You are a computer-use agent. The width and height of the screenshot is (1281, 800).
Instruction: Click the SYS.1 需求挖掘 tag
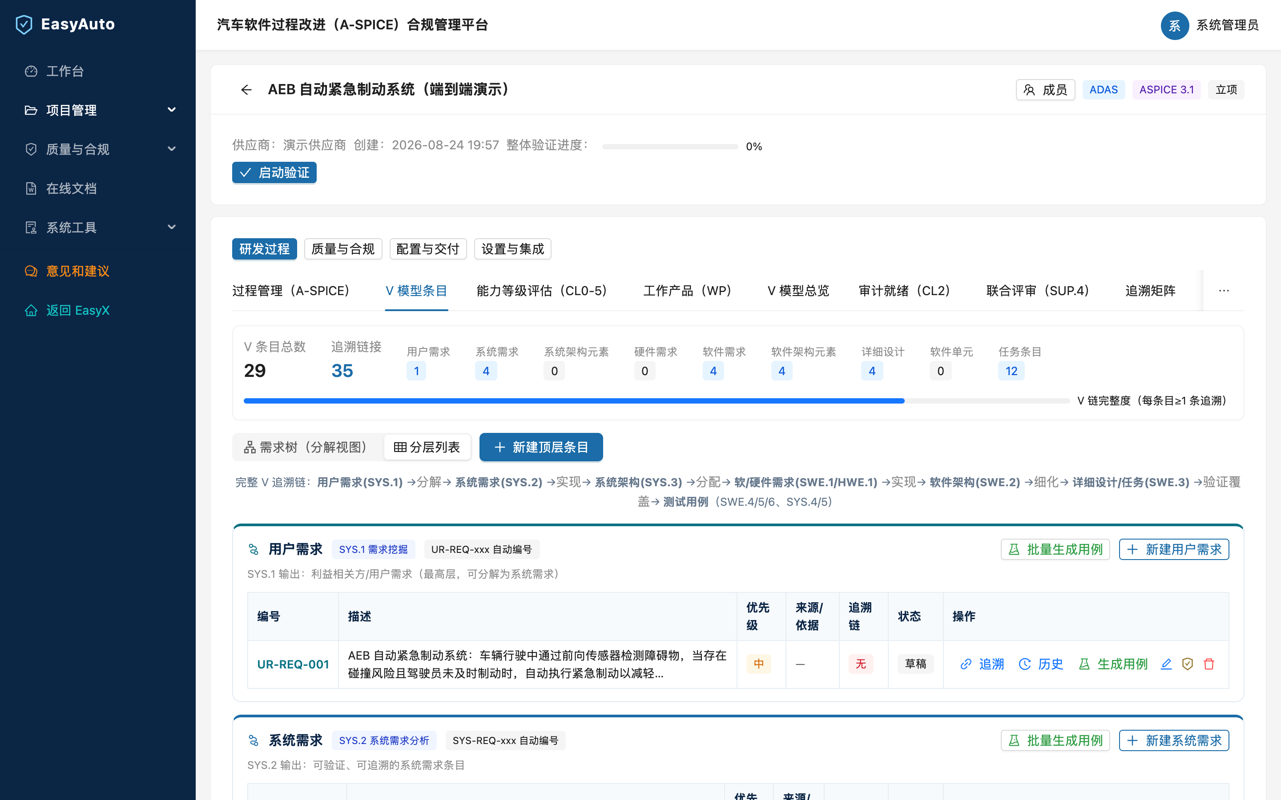pyautogui.click(x=374, y=549)
